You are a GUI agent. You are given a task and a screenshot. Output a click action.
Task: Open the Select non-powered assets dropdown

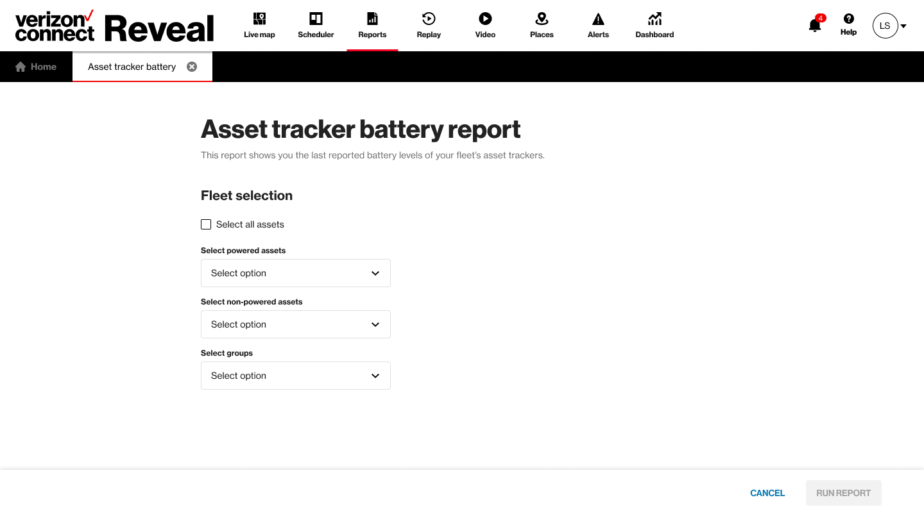pyautogui.click(x=296, y=324)
